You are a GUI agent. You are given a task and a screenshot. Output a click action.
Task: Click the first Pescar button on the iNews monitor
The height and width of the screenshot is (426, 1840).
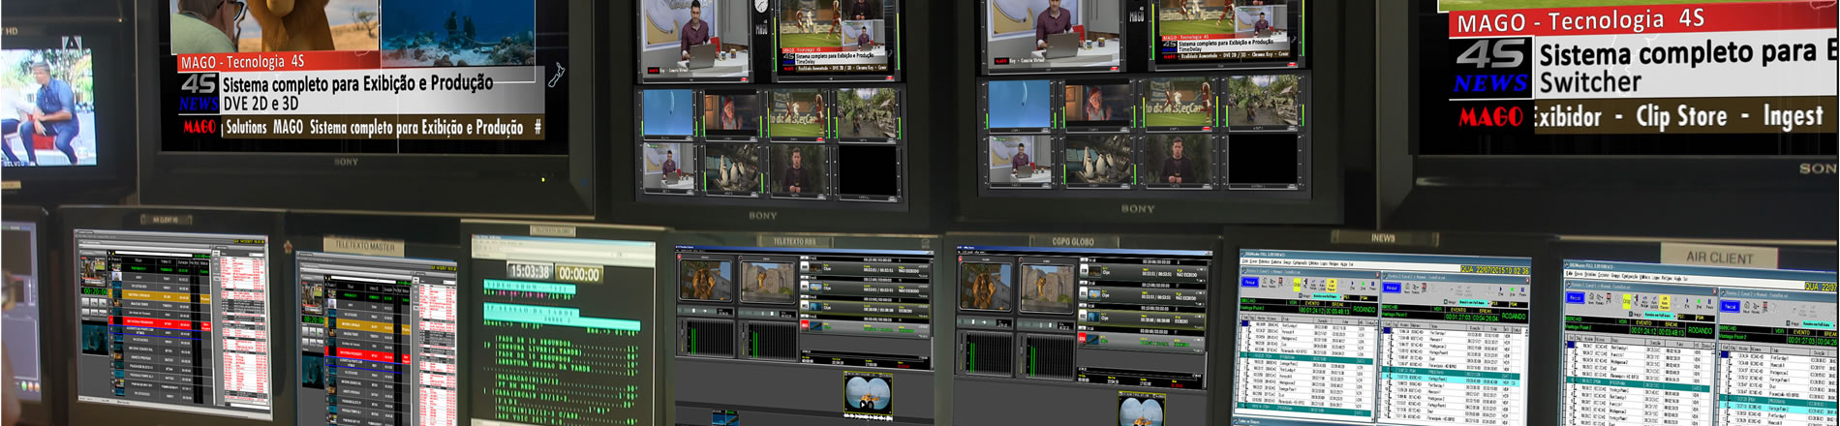[x=1249, y=282]
